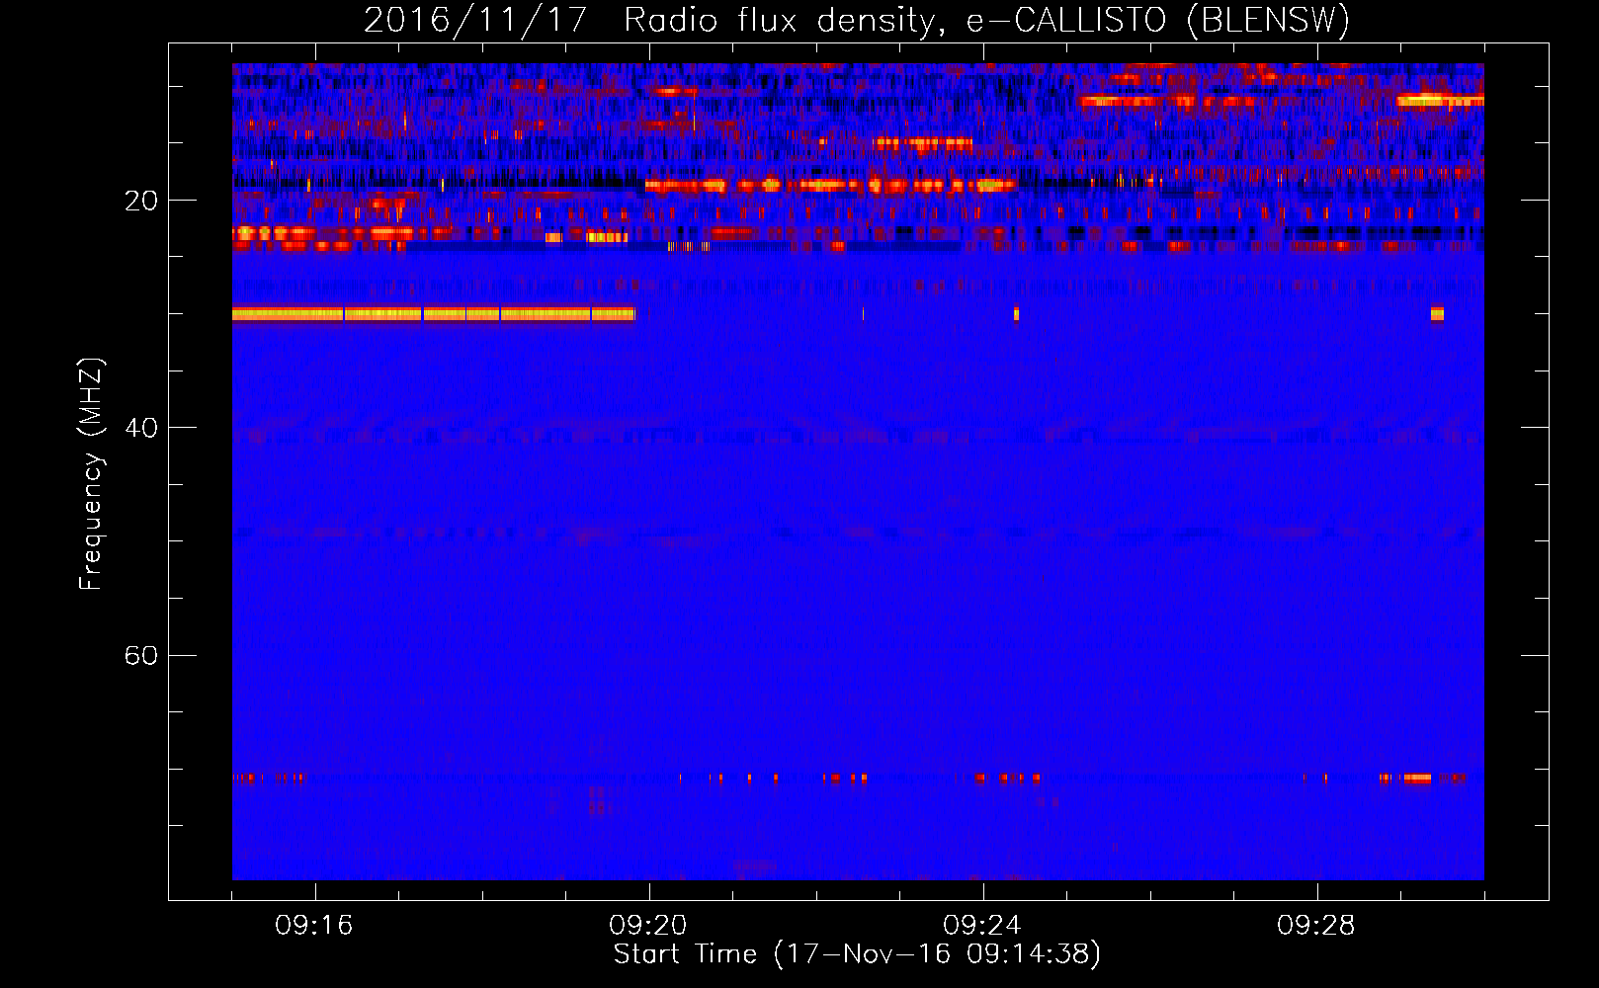Click the 09:20 time tick label
Screen dimensions: 1599x988
point(648,926)
